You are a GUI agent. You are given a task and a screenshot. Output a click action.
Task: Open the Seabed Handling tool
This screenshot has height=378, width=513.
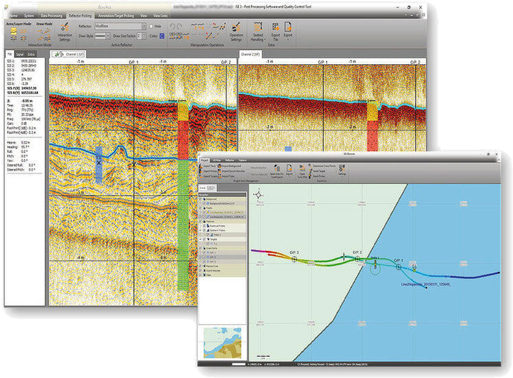click(x=258, y=32)
